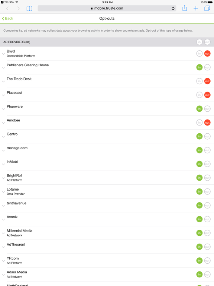214x286 pixels.
Task: Open a new tab with plus icon
Action: click(x=196, y=9)
